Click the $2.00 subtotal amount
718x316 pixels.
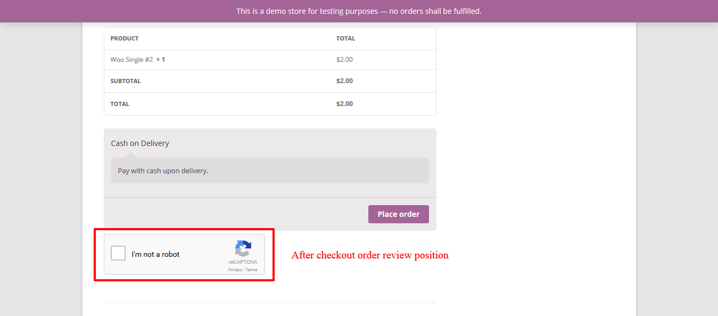click(344, 81)
